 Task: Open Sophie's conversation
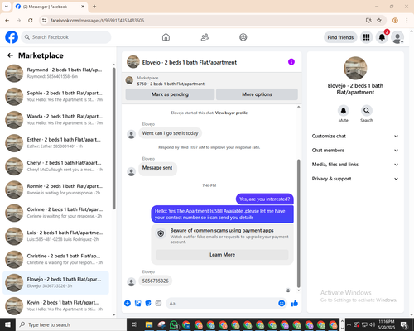(55, 96)
